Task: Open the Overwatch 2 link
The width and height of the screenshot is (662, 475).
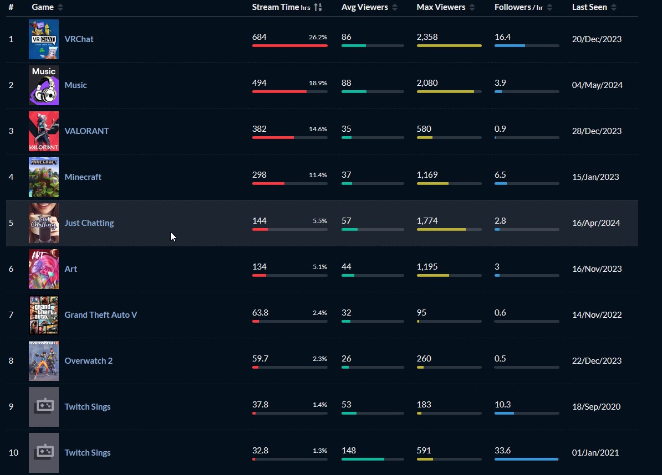Action: point(89,361)
